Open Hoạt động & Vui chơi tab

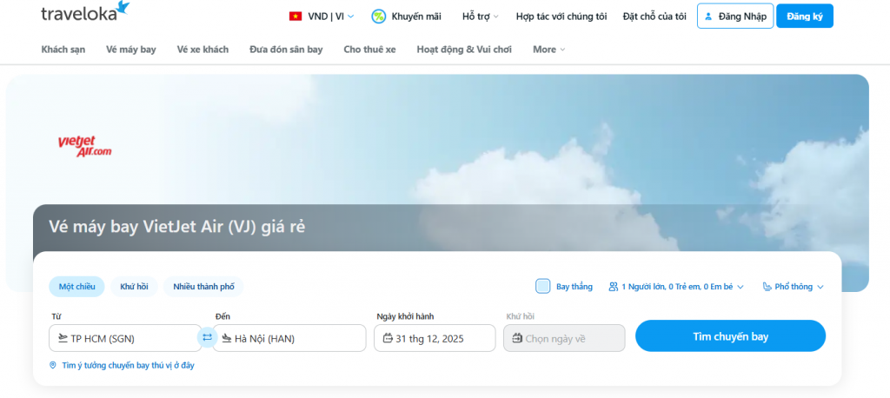[x=464, y=50]
